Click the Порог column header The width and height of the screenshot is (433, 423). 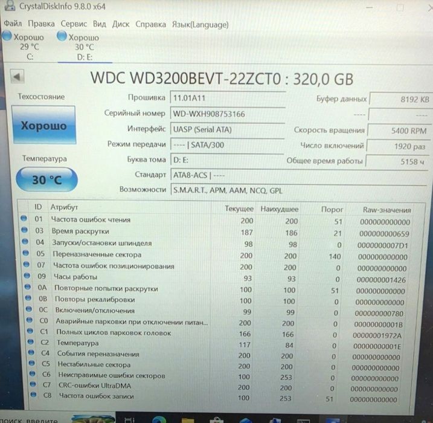coord(332,210)
